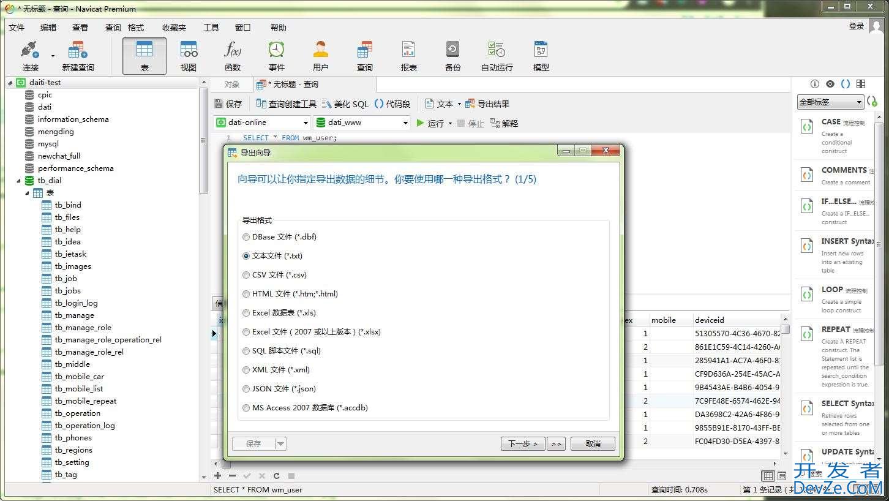Click Export Result (导出结果)
The height and width of the screenshot is (501, 889).
click(x=487, y=104)
